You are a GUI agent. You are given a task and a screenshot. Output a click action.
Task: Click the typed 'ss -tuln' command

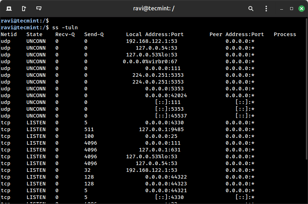[x=65, y=28]
